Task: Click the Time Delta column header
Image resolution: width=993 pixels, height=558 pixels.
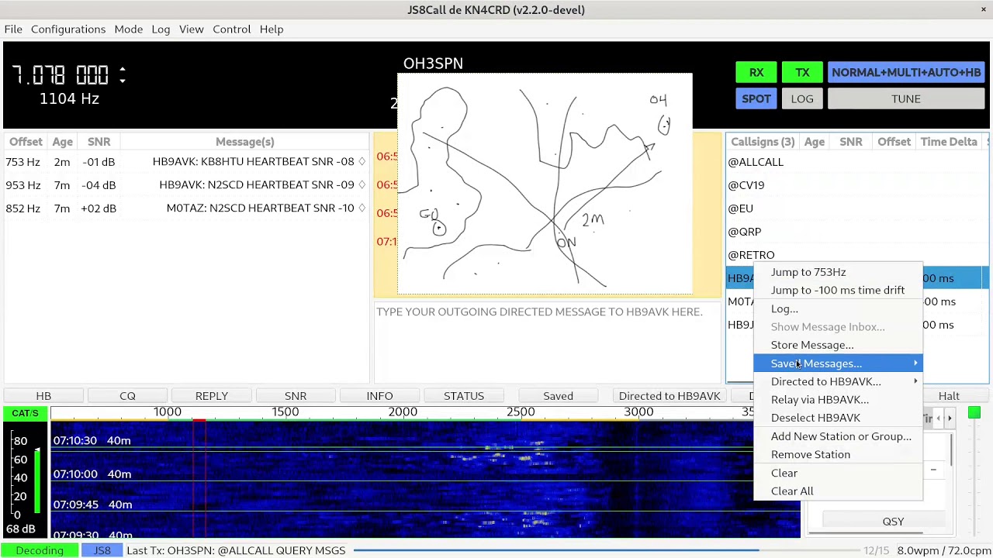Action: click(x=949, y=142)
